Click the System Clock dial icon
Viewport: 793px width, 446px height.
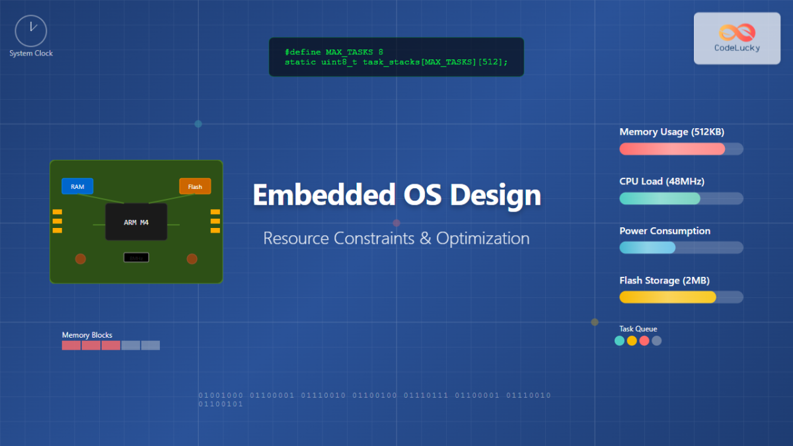(x=31, y=31)
